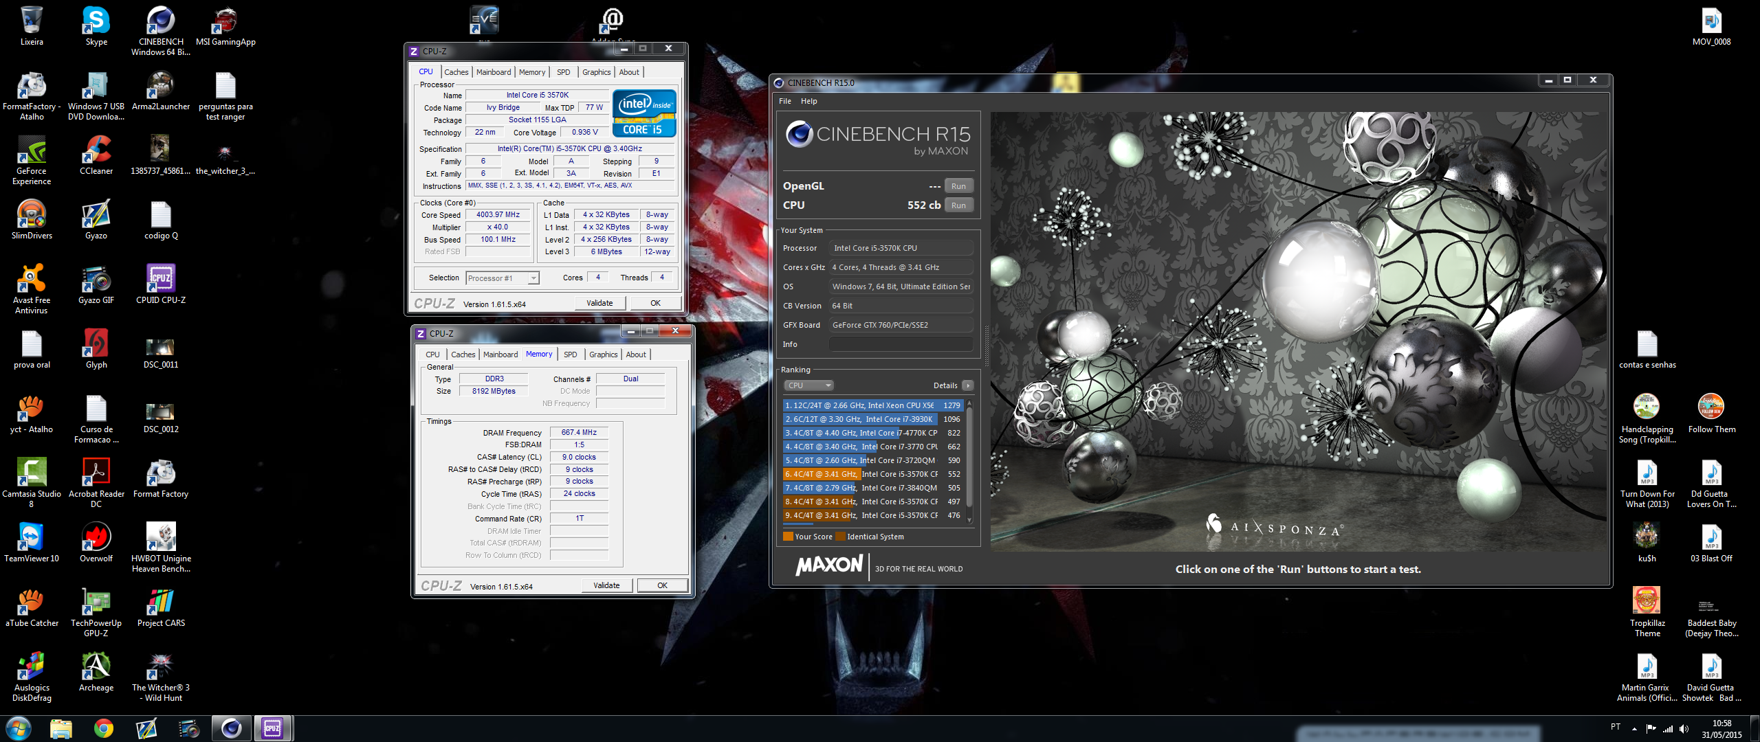Open the Gyazo shortcut

coord(96,220)
